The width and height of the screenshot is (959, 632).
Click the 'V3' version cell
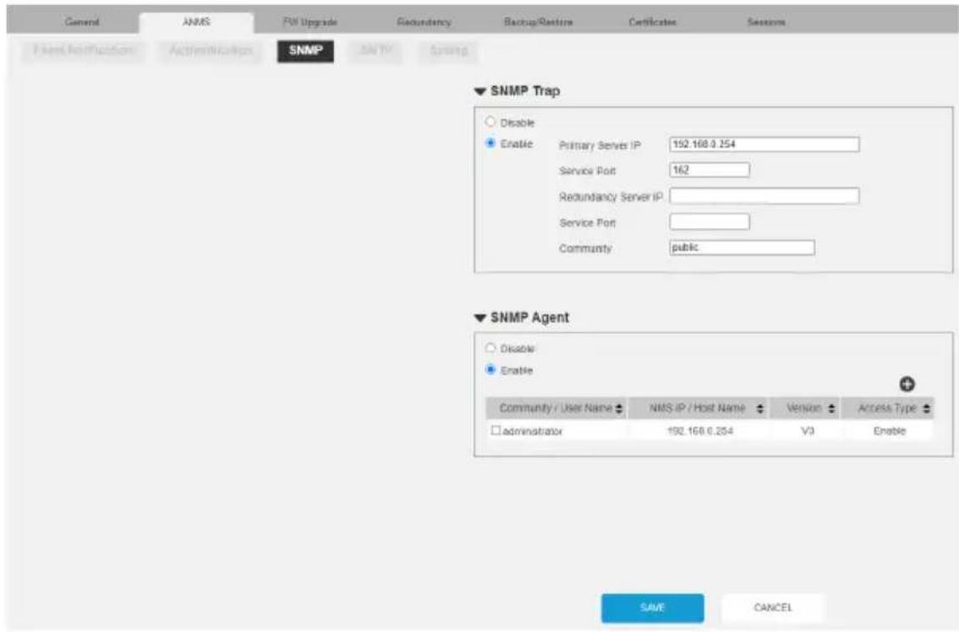[808, 431]
